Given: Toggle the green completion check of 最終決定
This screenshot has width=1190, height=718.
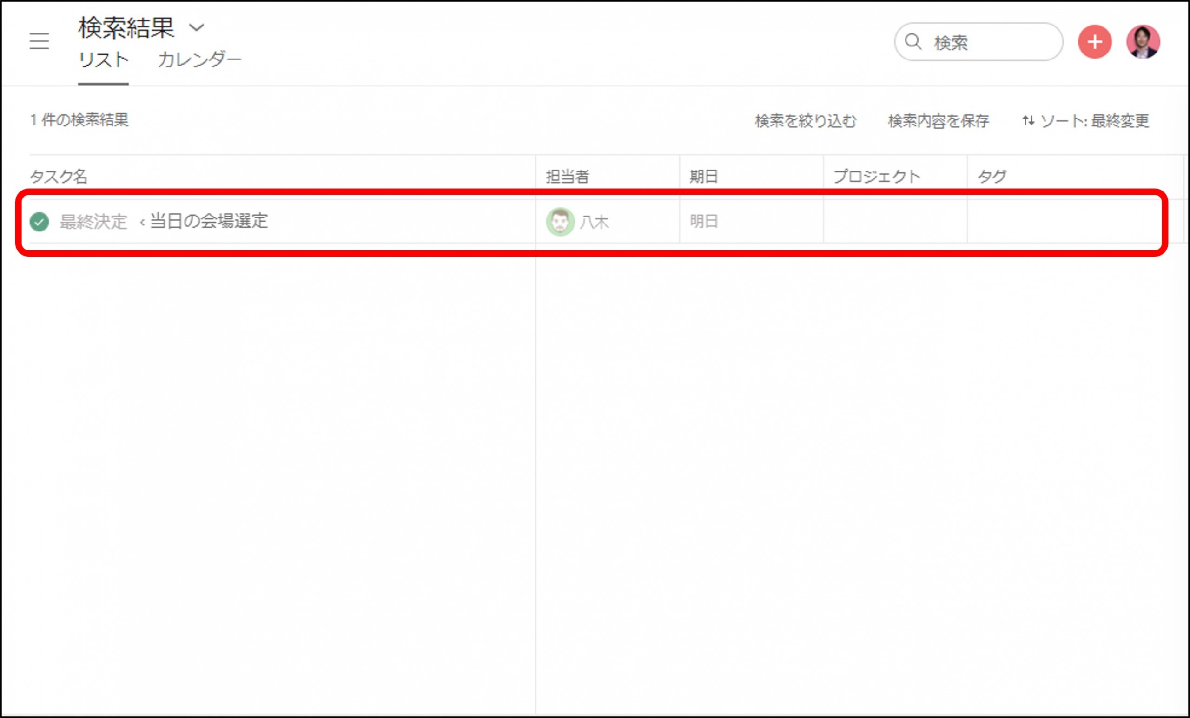Looking at the screenshot, I should 39,222.
